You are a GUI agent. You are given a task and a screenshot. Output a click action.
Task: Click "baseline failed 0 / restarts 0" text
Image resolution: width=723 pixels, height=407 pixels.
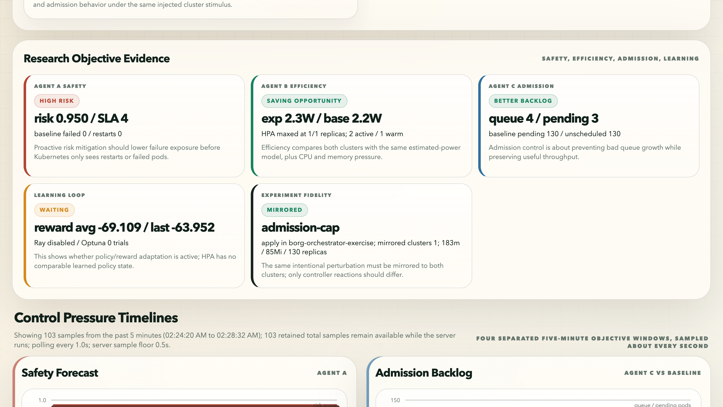[x=78, y=134]
